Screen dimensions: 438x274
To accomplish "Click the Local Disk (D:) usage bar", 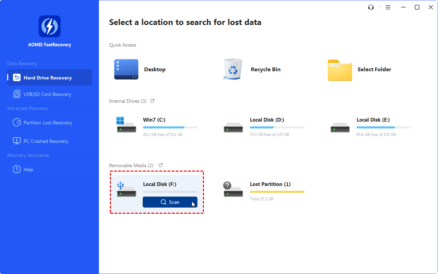I will click(277, 127).
